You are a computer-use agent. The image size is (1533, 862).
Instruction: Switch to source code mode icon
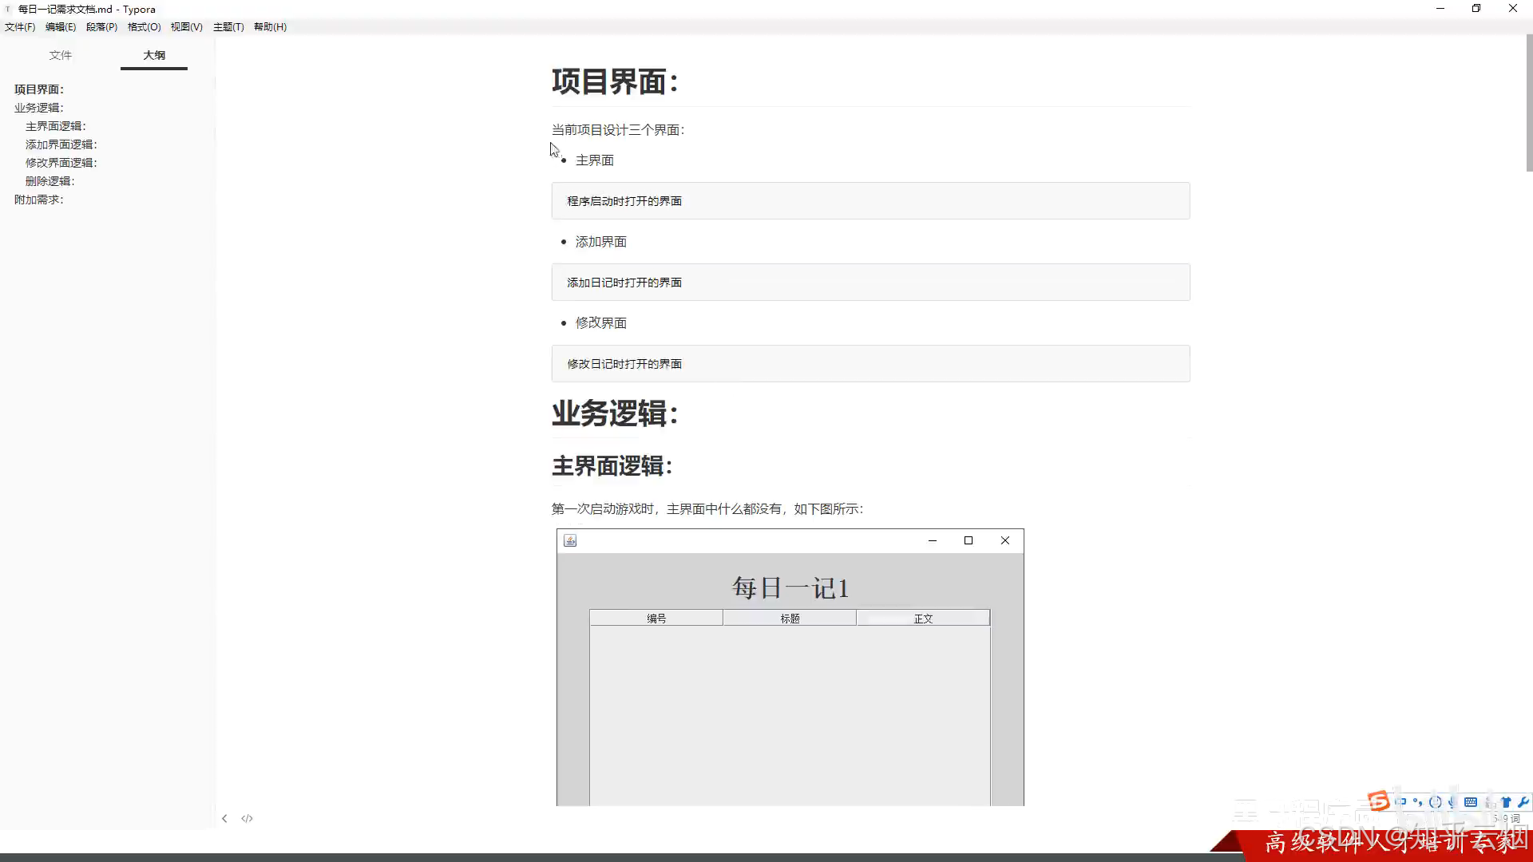(247, 818)
